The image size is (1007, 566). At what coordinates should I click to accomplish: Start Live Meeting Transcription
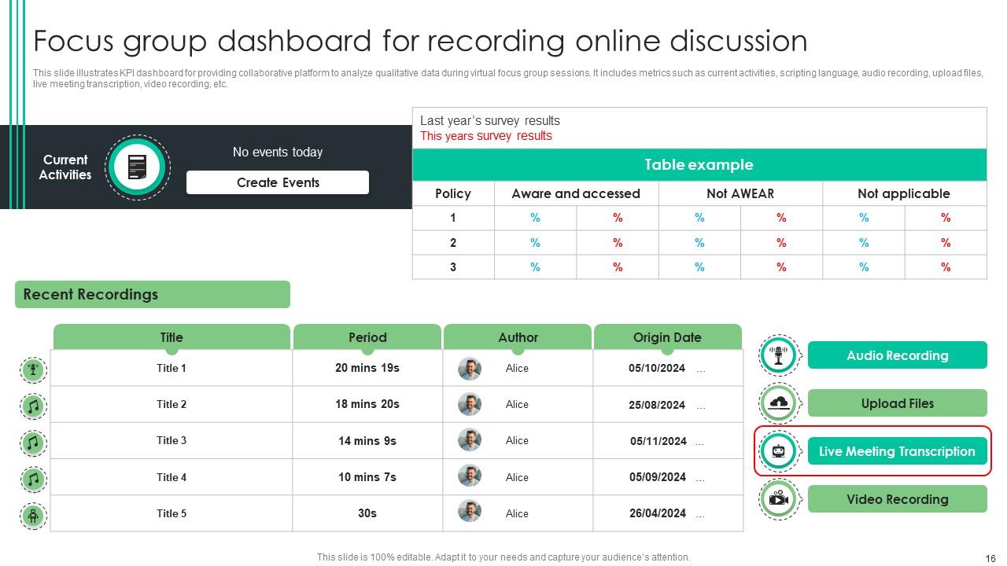point(897,451)
